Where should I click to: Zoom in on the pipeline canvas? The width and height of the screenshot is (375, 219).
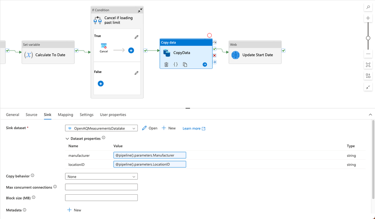(x=368, y=18)
